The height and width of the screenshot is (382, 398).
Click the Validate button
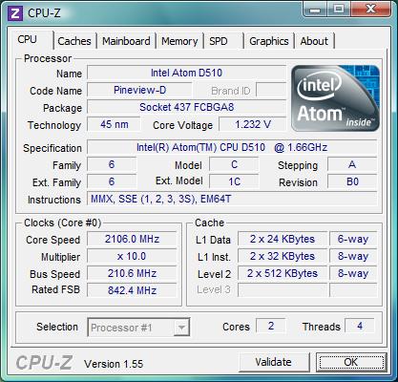coord(274,362)
